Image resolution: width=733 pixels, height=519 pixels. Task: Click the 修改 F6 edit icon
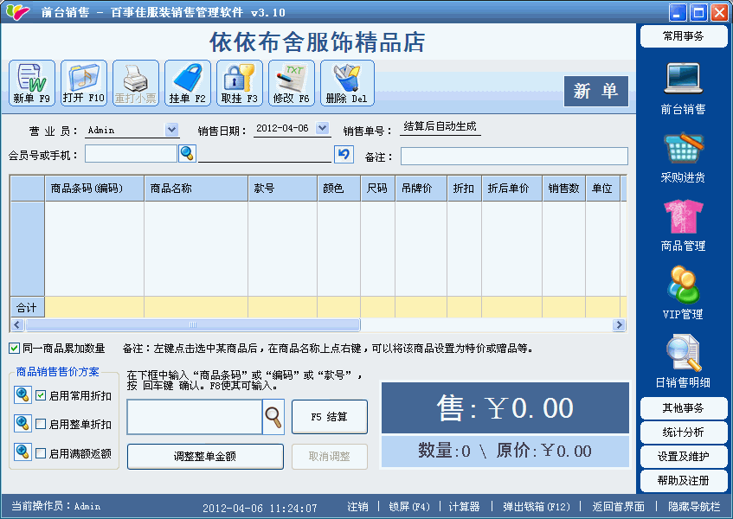pos(292,83)
